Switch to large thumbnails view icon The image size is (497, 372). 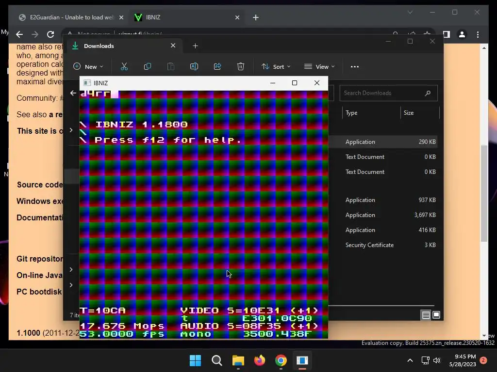click(x=436, y=315)
